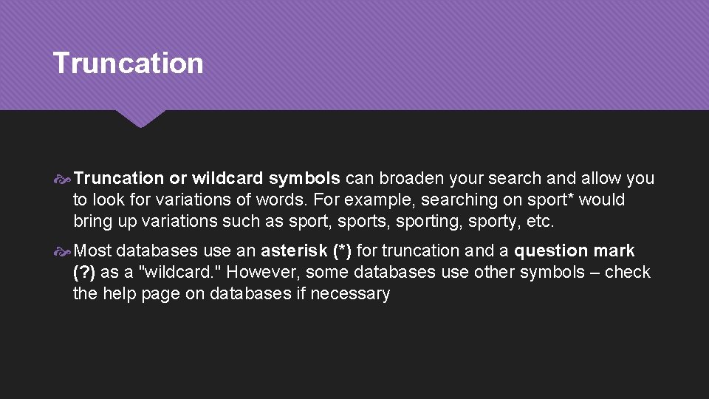Screen dimensions: 709x399
Task: Select bold text "Truncation or wildcard symbols"
Action: [x=207, y=178]
